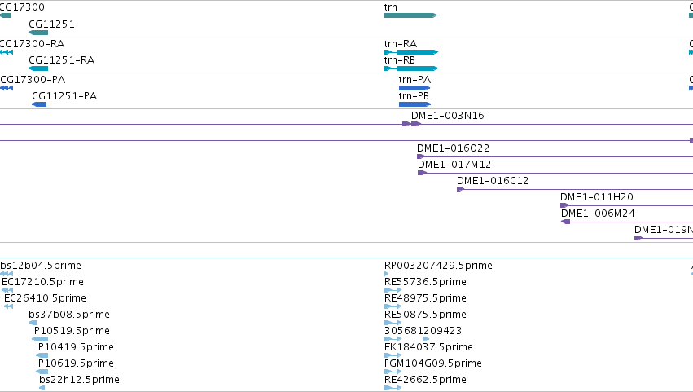Select the CG11251-RA transcript glyph
The image size is (693, 392).
pyautogui.click(x=38, y=68)
